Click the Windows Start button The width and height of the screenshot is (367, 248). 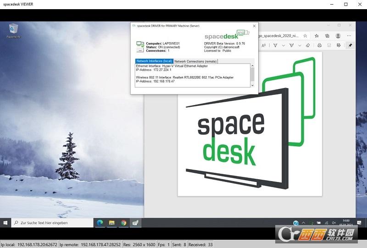tap(6, 223)
